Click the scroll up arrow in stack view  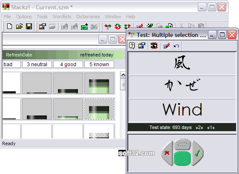pos(123,75)
